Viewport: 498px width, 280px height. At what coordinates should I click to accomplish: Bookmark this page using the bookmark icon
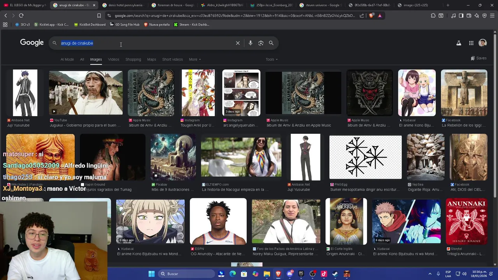pyautogui.click(x=99, y=16)
